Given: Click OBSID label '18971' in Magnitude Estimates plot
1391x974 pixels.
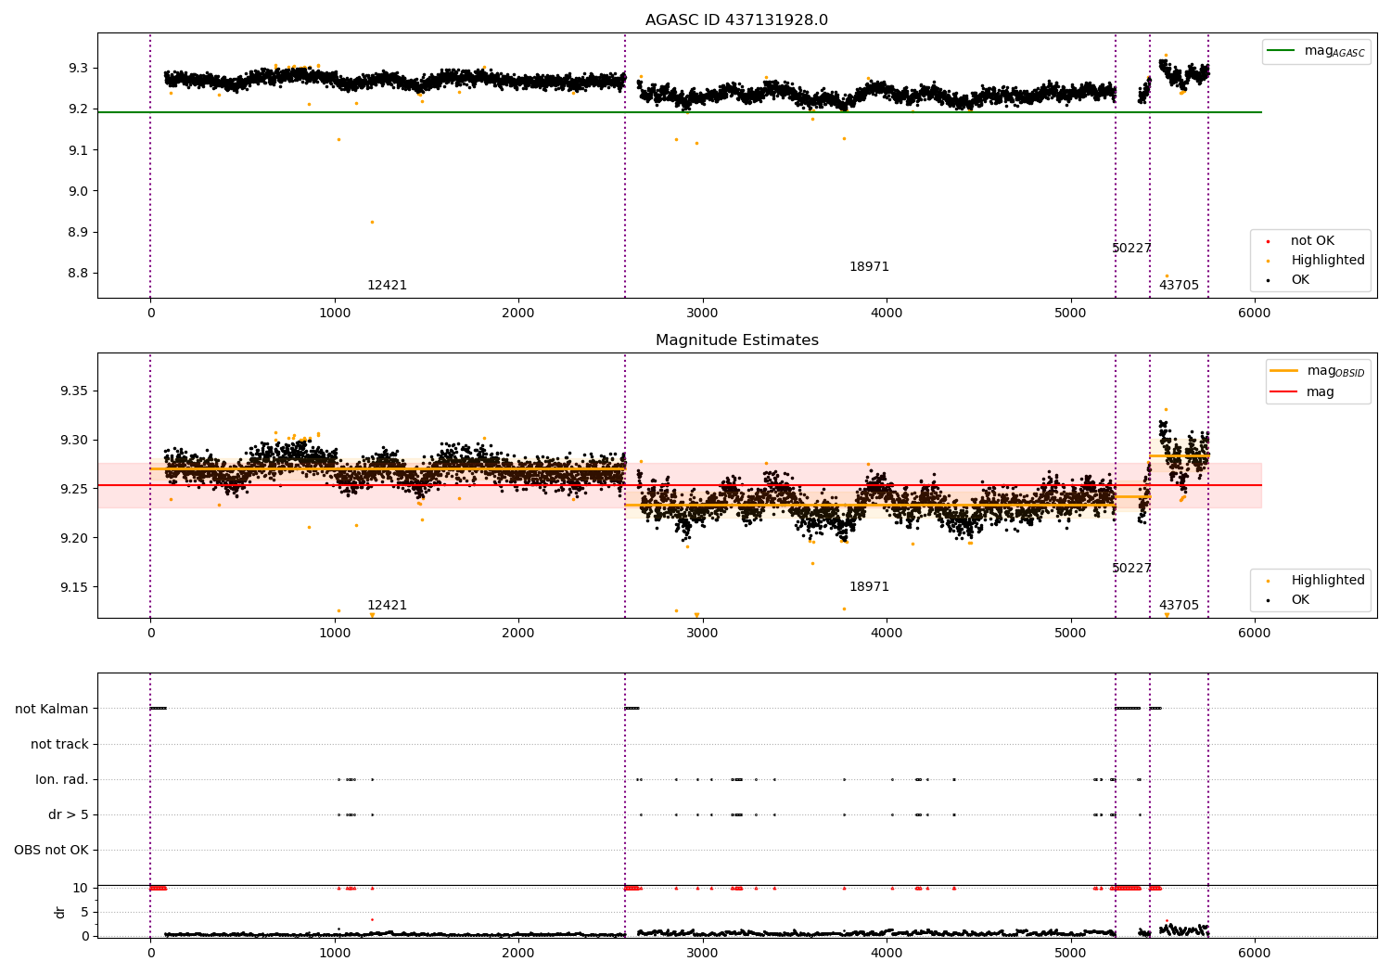Looking at the screenshot, I should 869,587.
